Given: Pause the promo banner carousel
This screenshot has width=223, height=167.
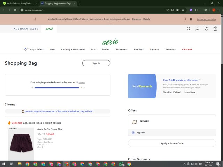Looking at the screenshot, I should tap(191, 19).
